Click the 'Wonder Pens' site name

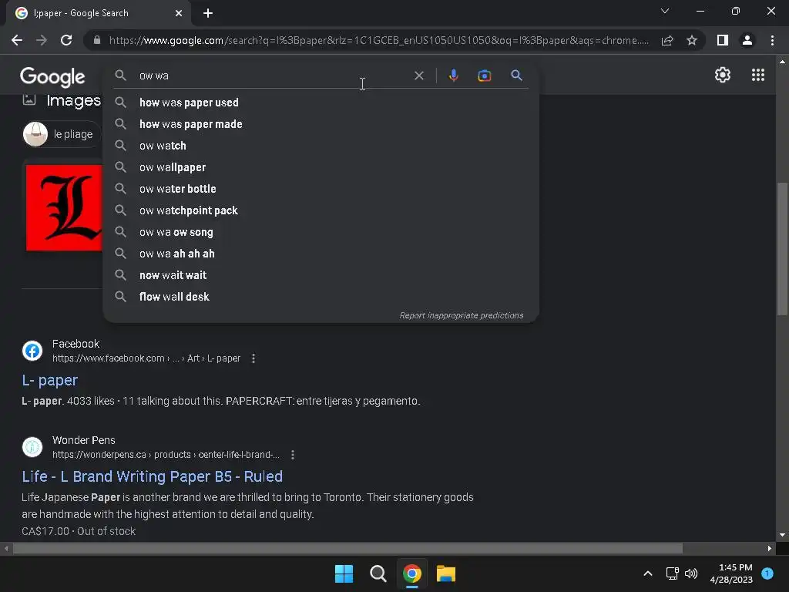[x=83, y=440]
